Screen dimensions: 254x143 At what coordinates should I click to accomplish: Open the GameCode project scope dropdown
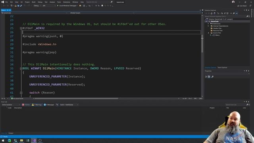[34, 13]
